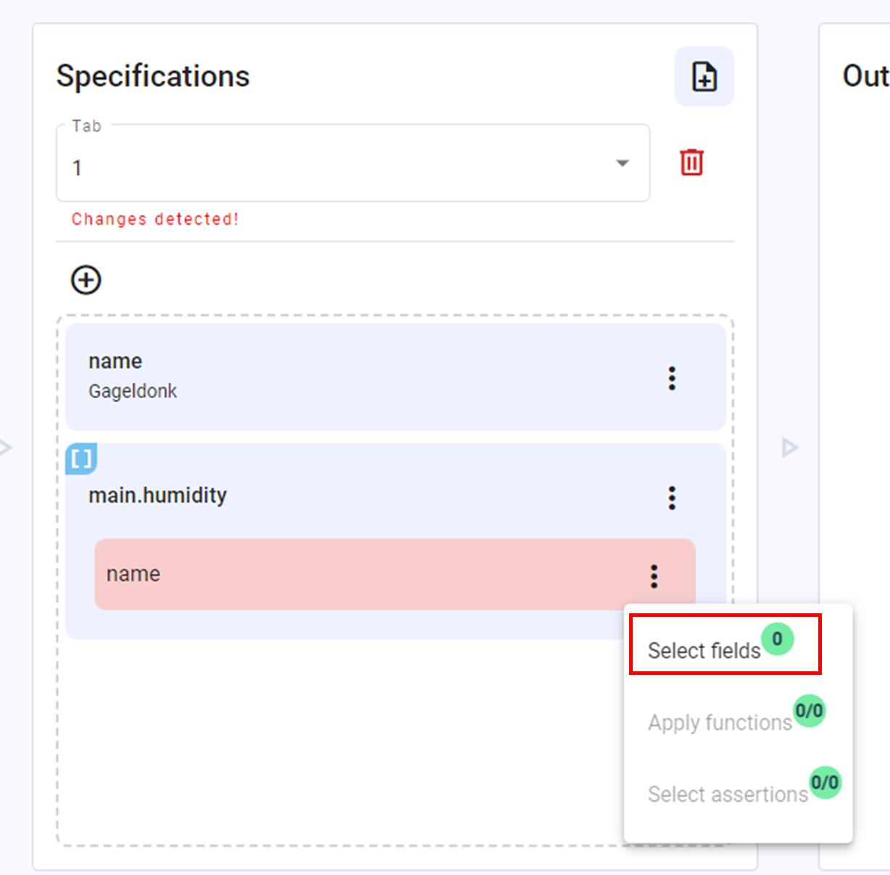Click the gray arrow between Specifications and Output
This screenshot has width=890, height=875.
click(x=789, y=447)
